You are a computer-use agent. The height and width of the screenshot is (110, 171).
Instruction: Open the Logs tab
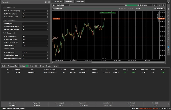[55, 66]
